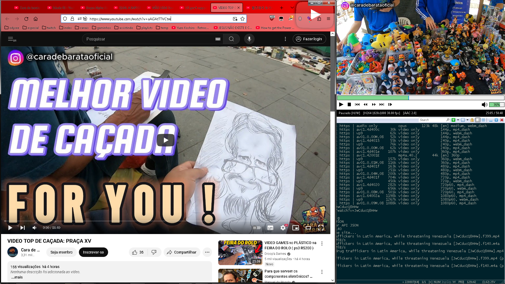Go back to the previous page

7,19
